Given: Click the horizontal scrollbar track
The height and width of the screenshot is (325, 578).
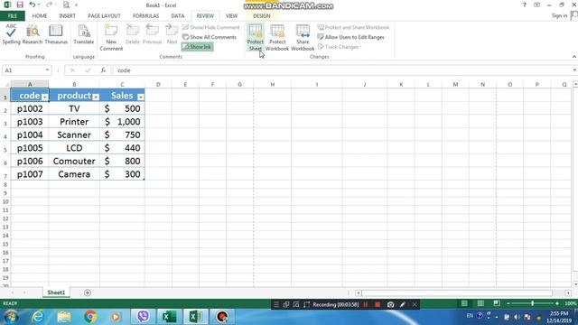Looking at the screenshot, I should (457, 292).
